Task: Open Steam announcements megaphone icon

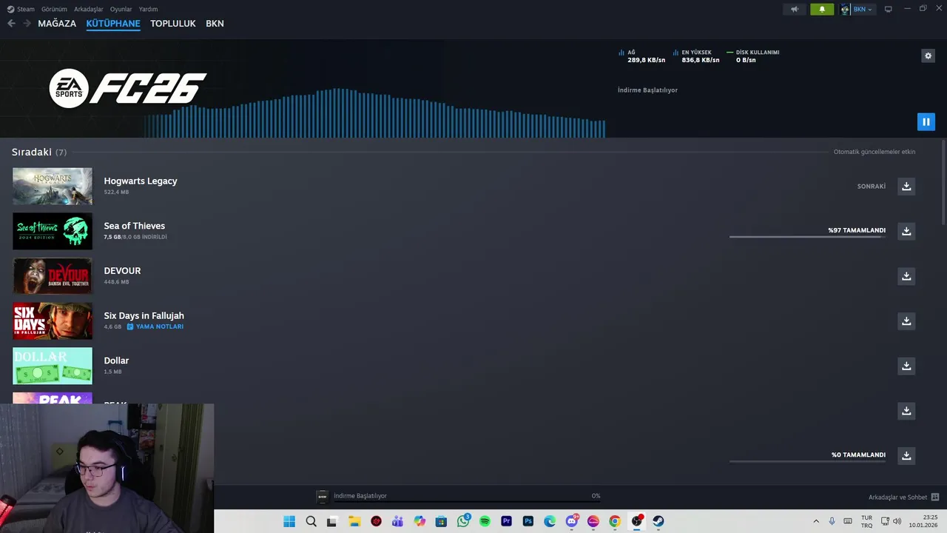Action: click(795, 10)
